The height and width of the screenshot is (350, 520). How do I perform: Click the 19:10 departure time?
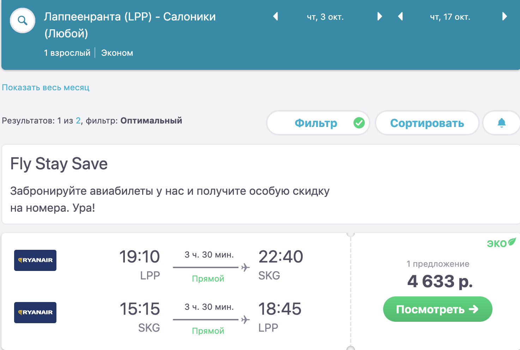pyautogui.click(x=139, y=257)
